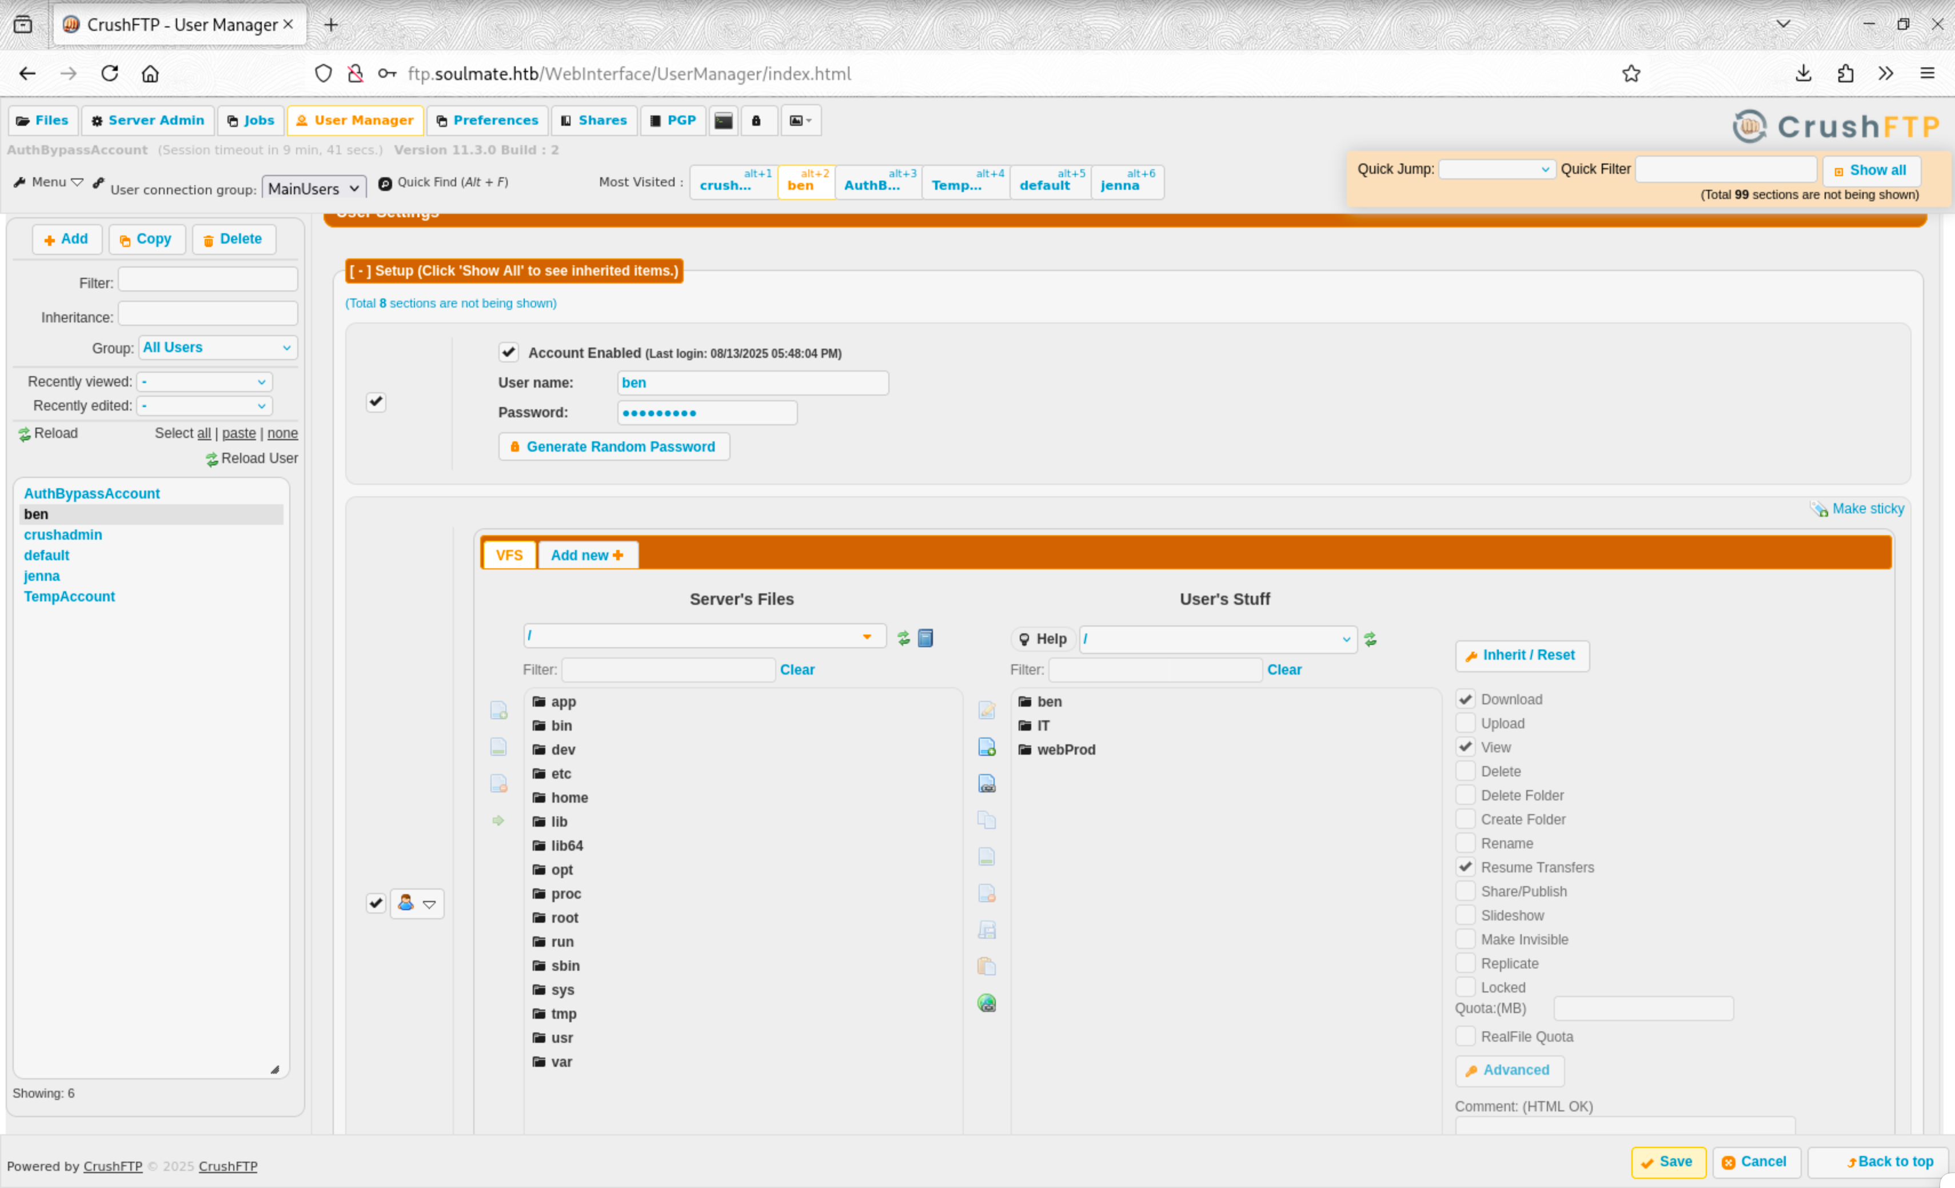Select the crushadmin user in list

coord(63,535)
